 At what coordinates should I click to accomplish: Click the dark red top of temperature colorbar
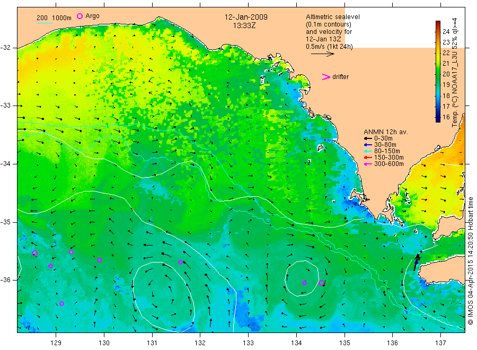pyautogui.click(x=438, y=23)
